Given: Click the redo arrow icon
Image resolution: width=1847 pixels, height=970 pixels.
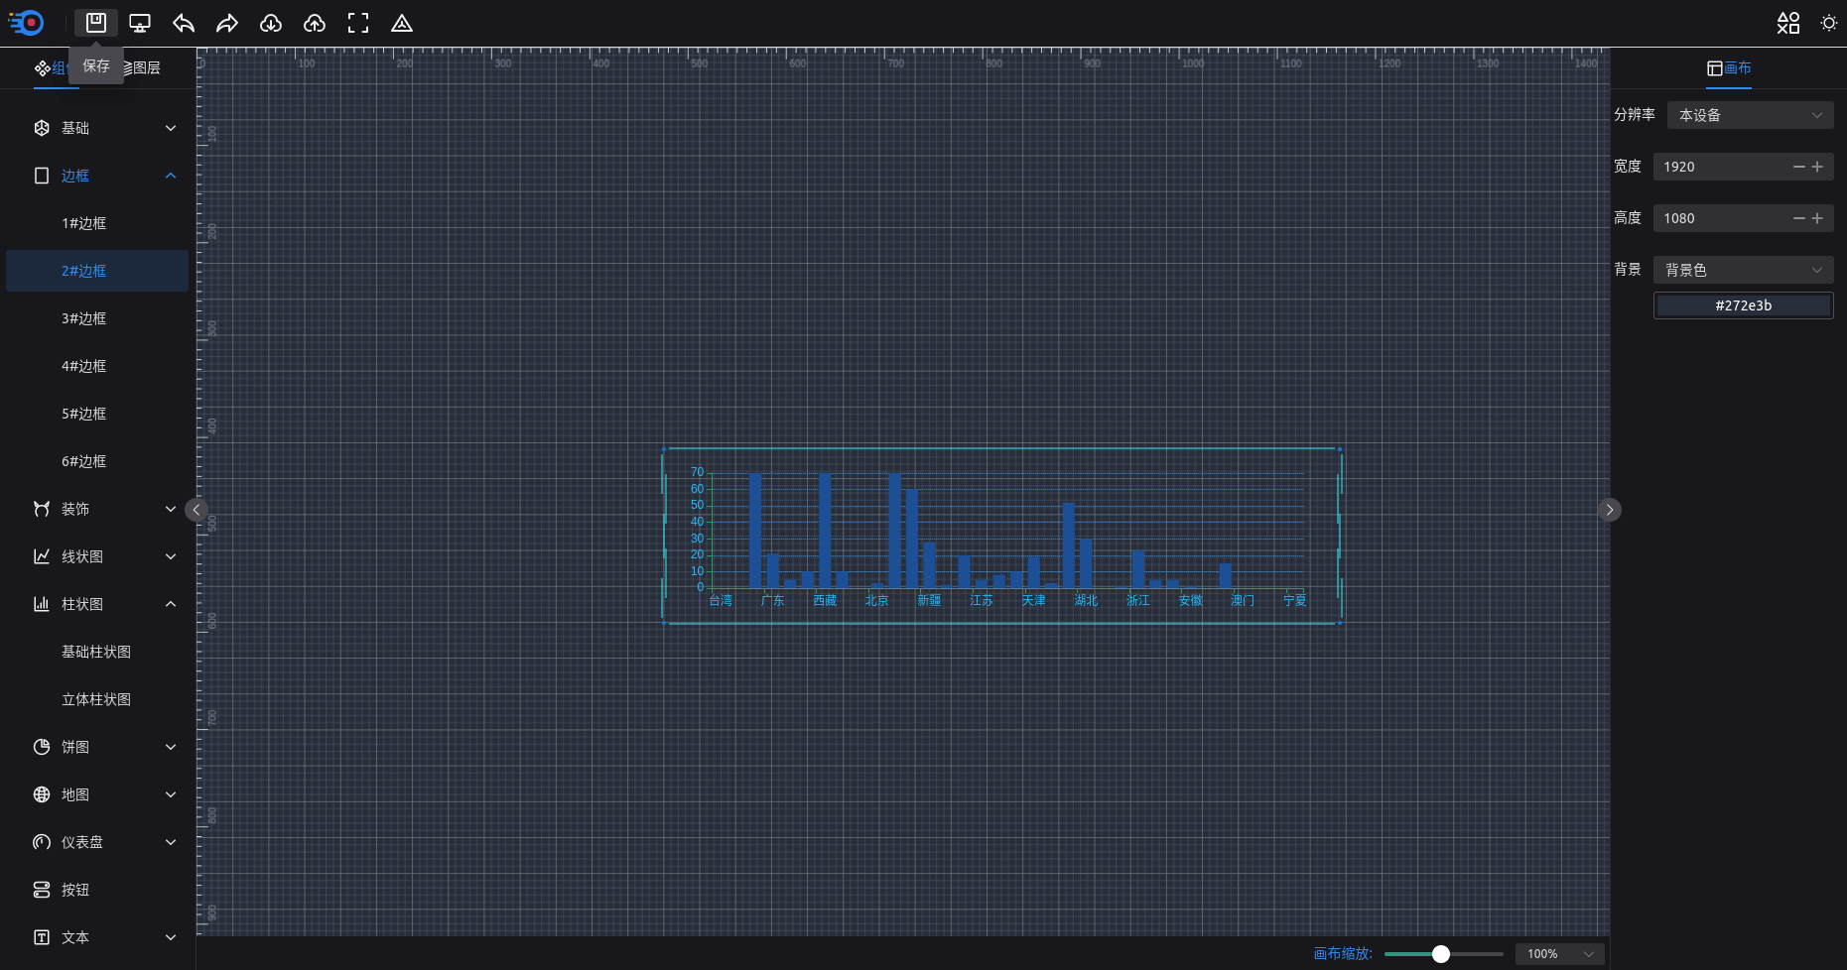Looking at the screenshot, I should [227, 23].
